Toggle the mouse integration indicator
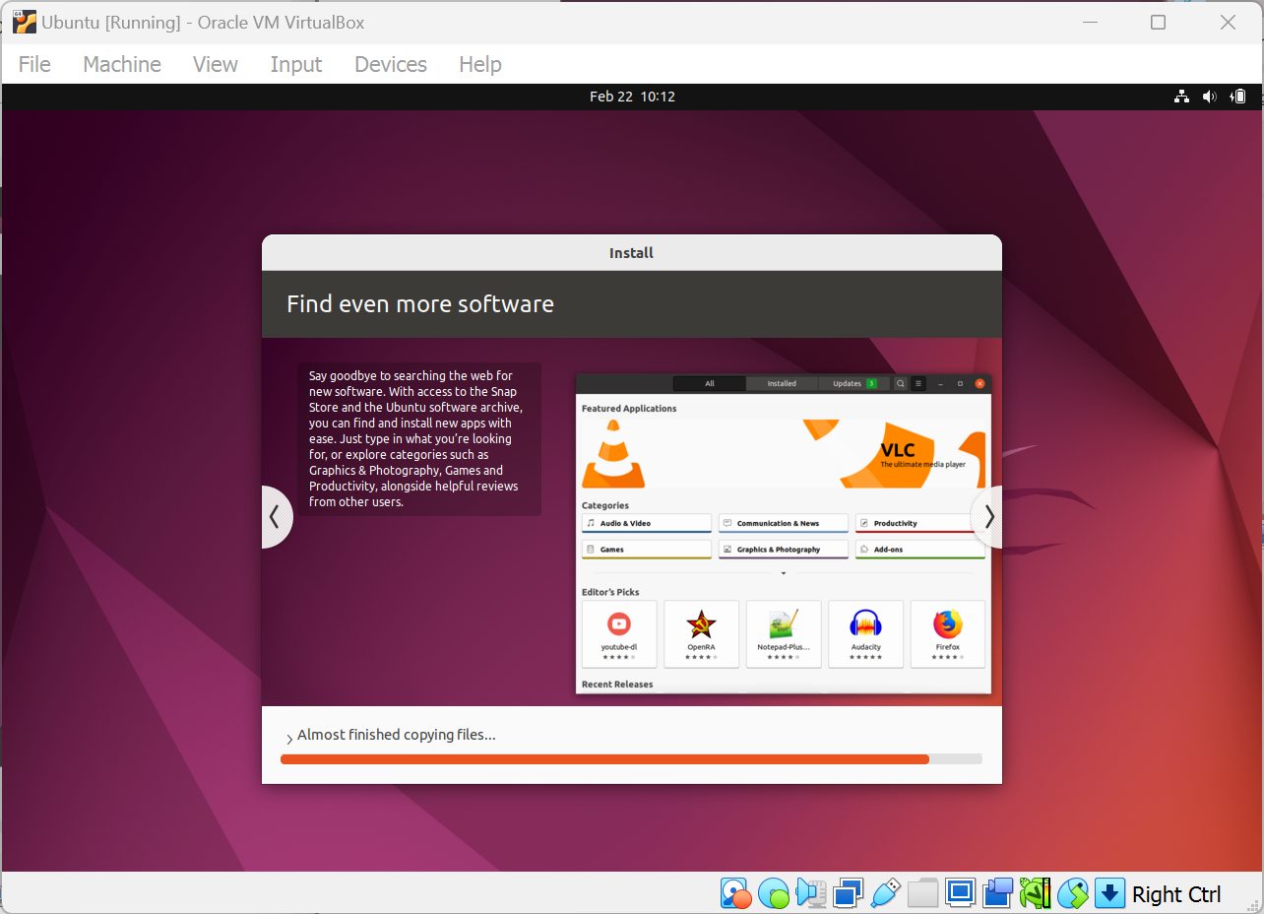1264x914 pixels. click(x=1072, y=893)
